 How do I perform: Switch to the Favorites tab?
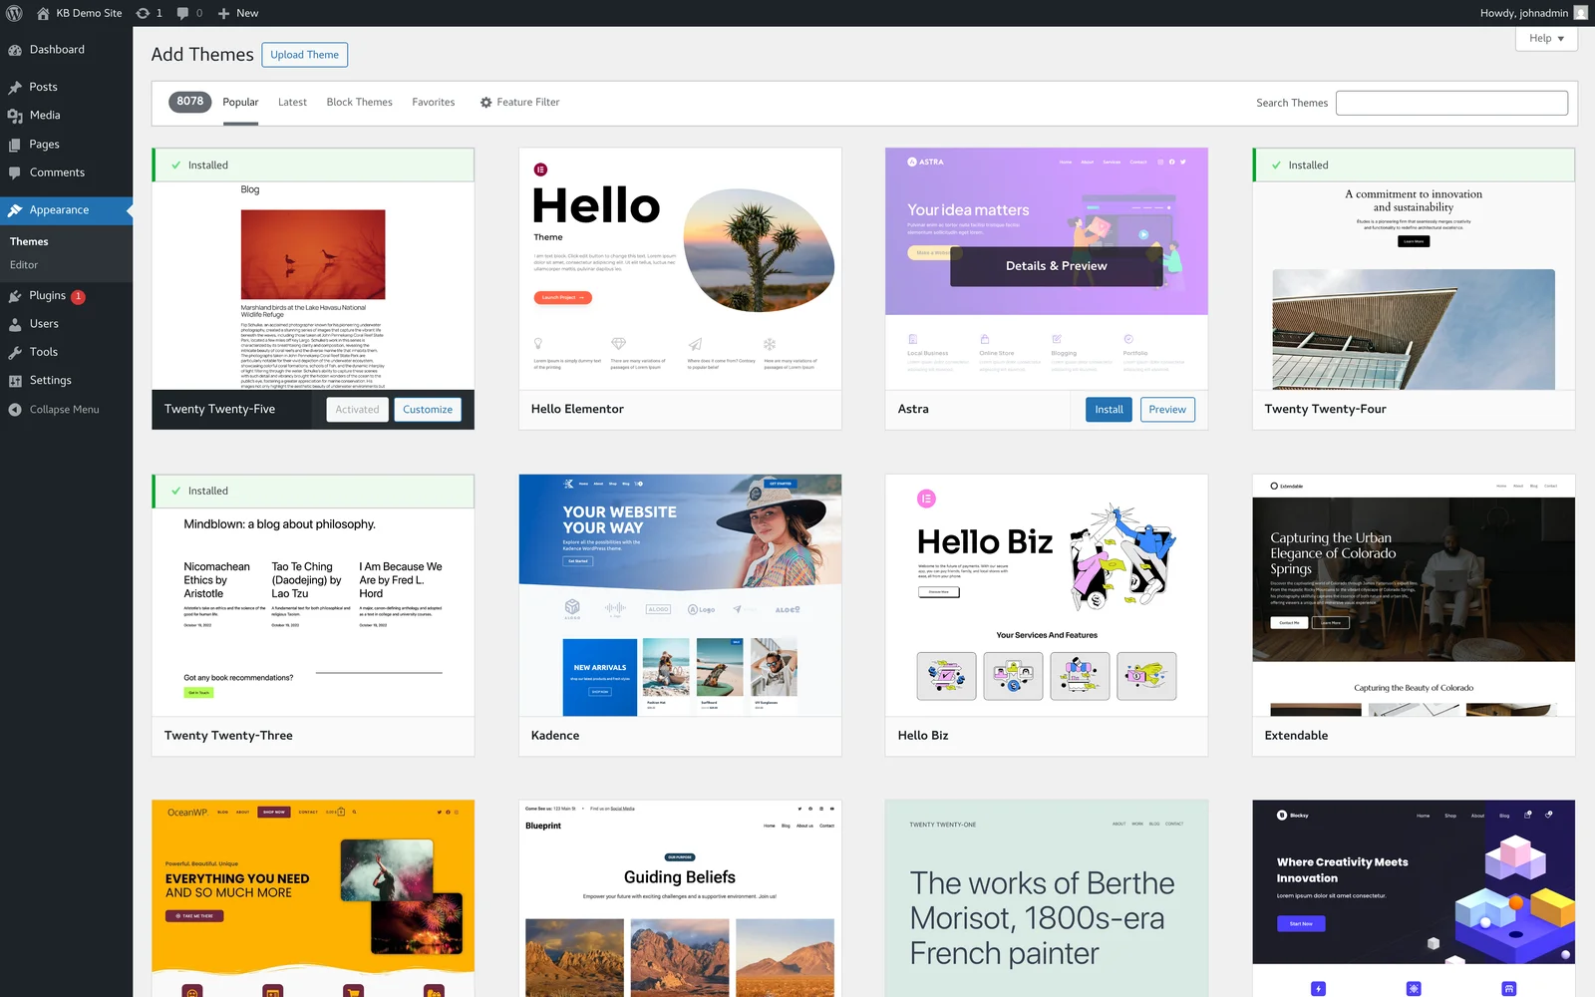point(433,103)
